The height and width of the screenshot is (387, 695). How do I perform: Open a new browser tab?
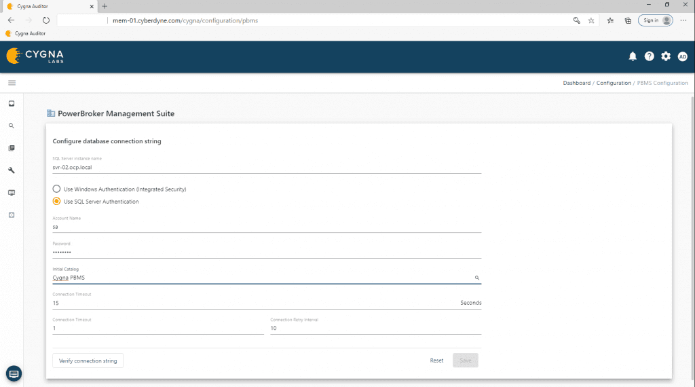pos(105,6)
